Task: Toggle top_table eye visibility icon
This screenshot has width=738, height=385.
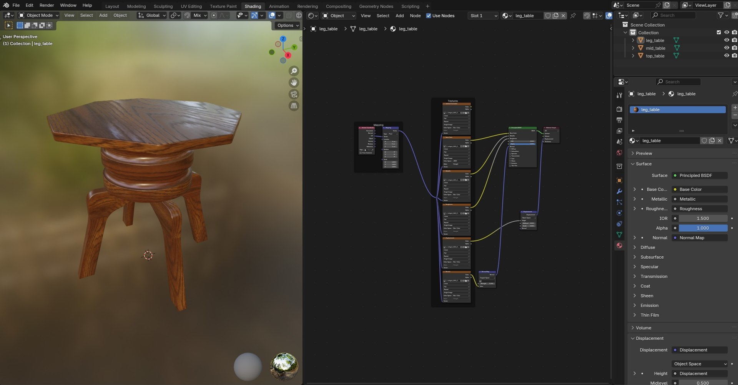Action: (726, 56)
